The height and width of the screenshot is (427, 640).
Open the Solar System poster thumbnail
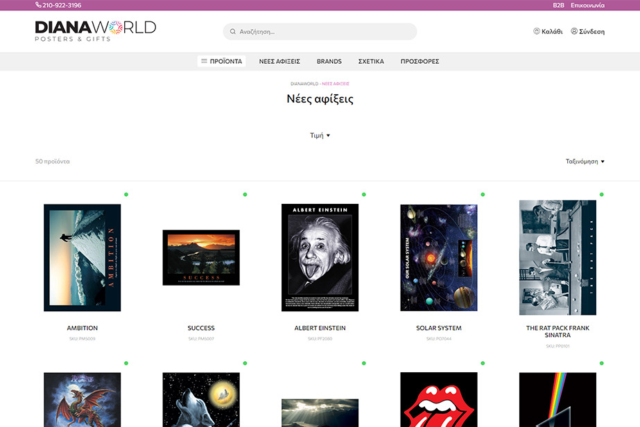[x=439, y=258]
